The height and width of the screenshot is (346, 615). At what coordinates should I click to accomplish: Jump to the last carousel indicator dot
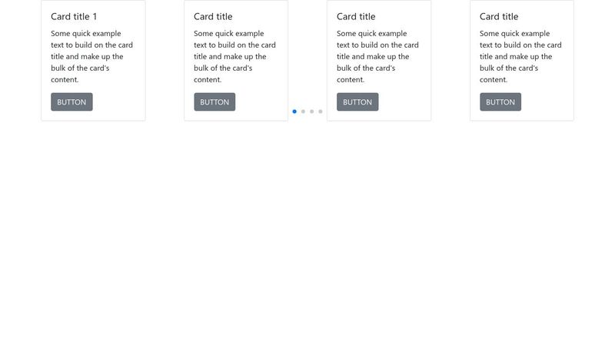[x=321, y=111]
